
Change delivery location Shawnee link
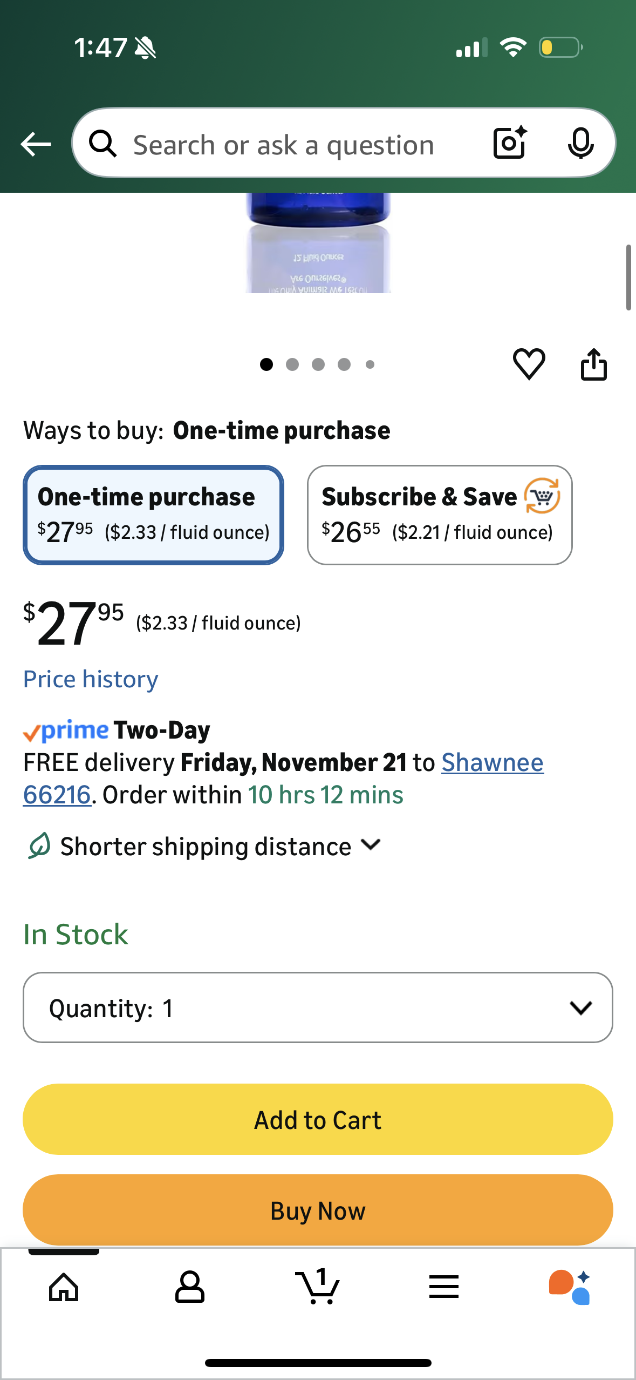coord(492,763)
